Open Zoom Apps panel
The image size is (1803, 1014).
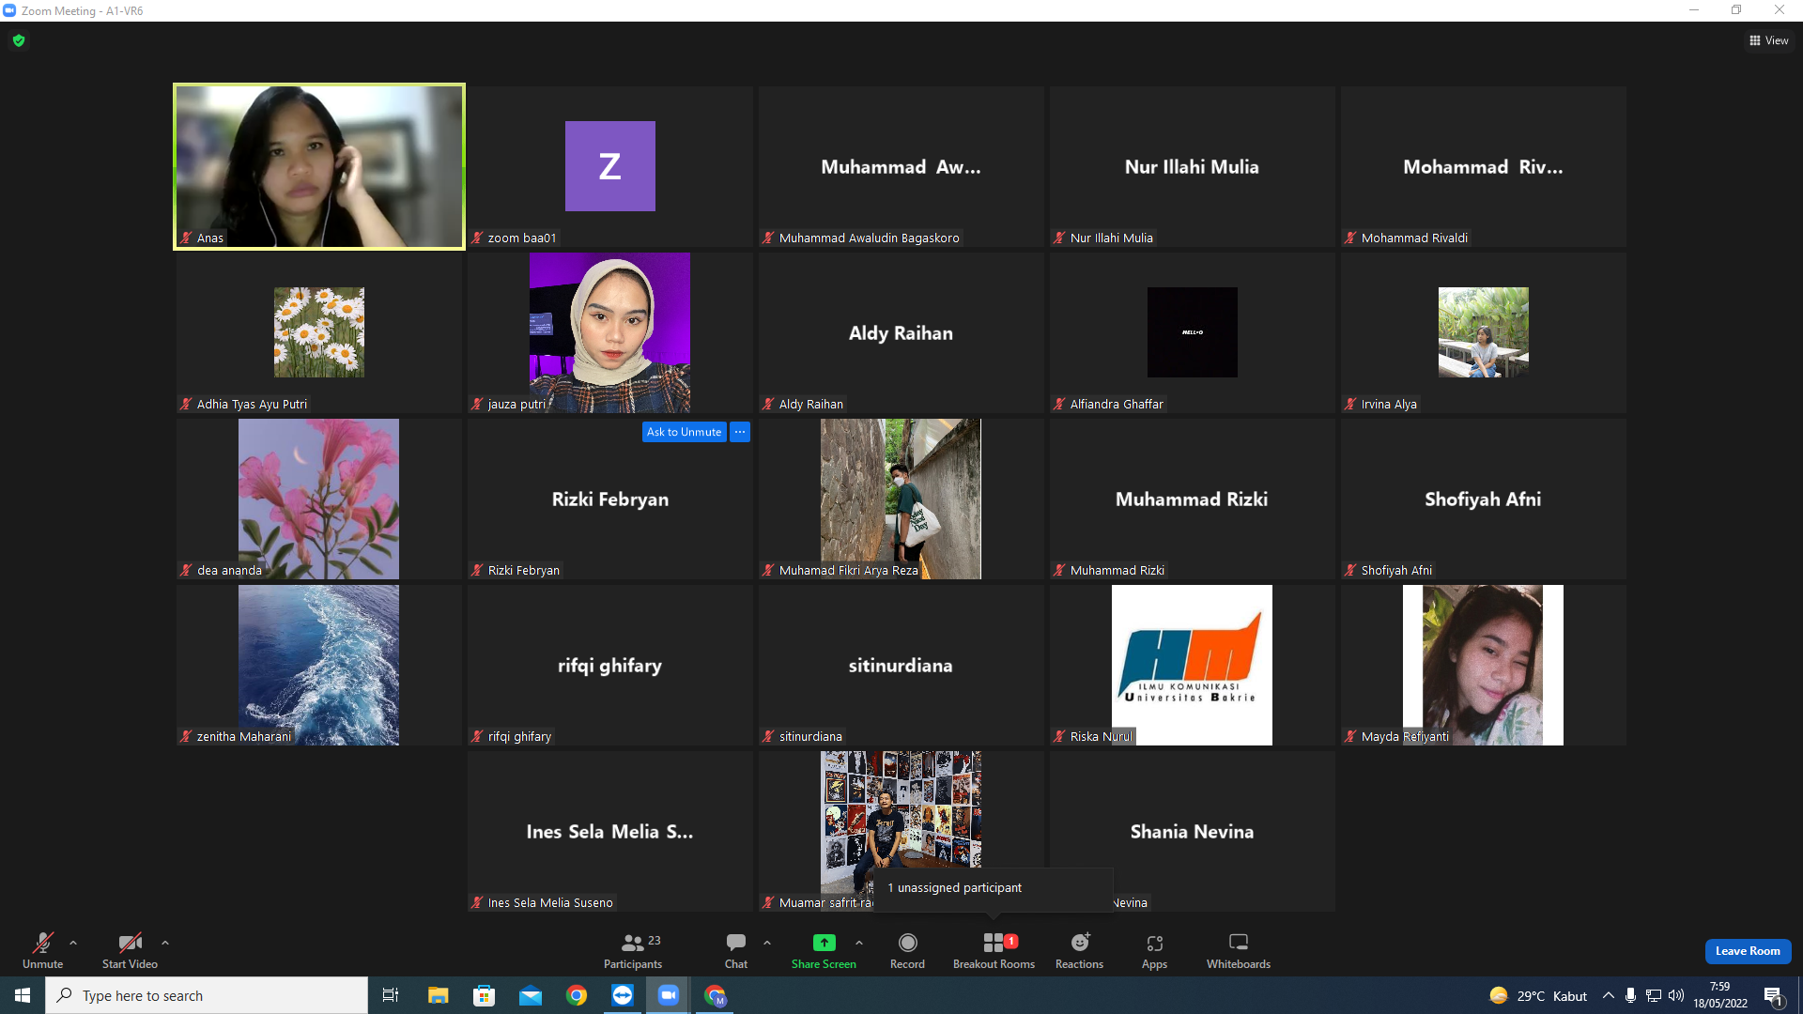pos(1155,950)
